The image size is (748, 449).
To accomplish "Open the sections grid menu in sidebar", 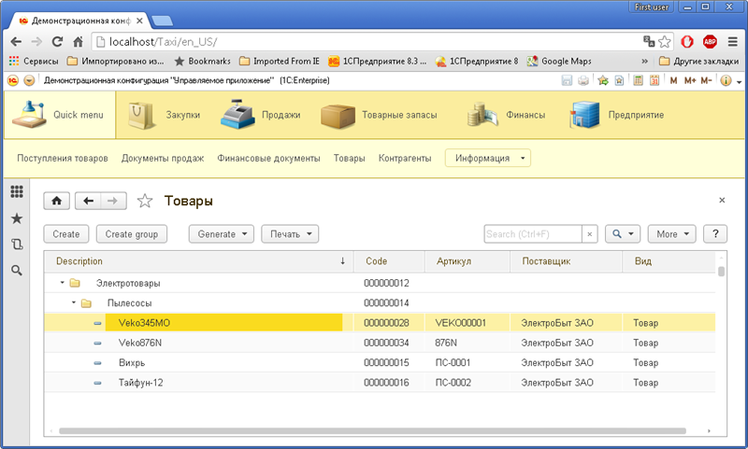I will pos(16,191).
